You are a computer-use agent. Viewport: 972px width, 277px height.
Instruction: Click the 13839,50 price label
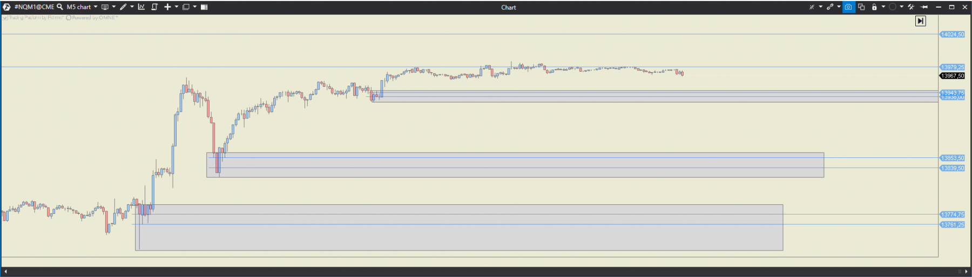[953, 168]
